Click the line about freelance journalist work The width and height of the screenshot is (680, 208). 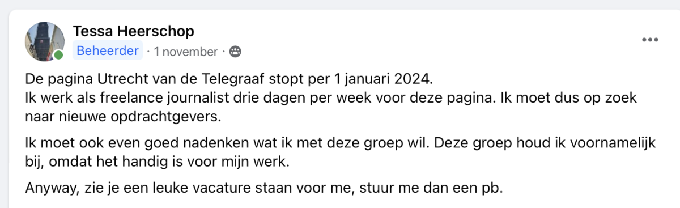[x=332, y=97]
